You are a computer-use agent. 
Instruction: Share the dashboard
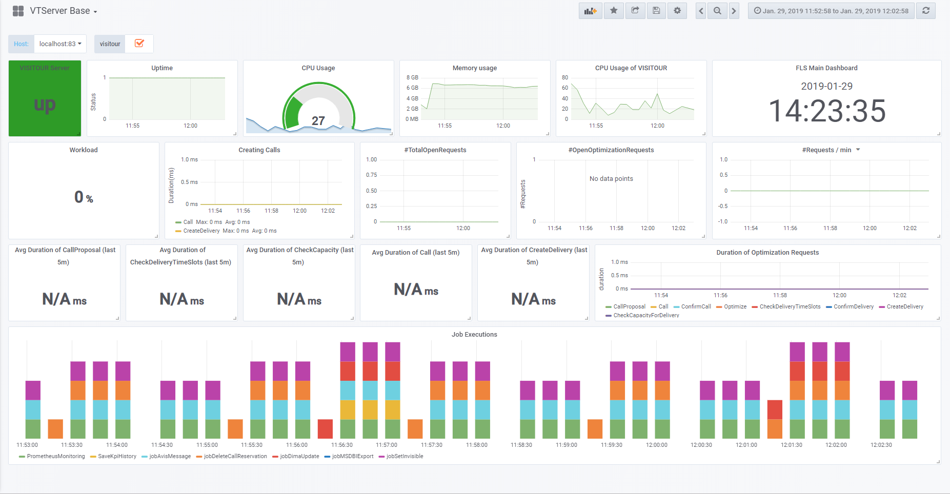[635, 11]
